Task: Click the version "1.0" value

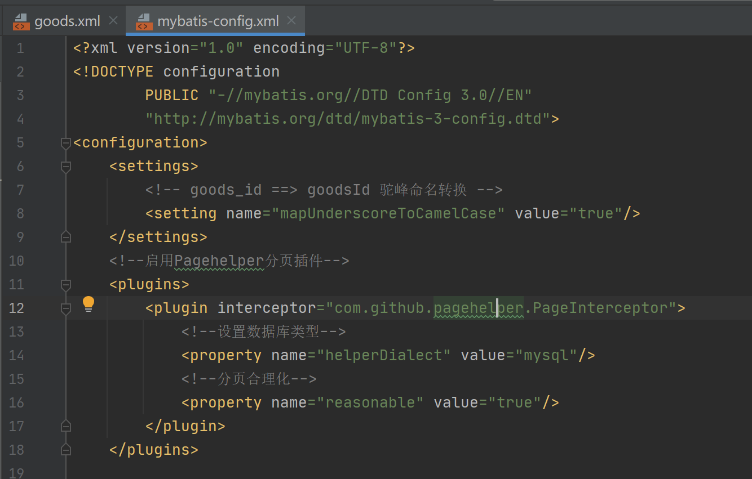Action: [222, 48]
